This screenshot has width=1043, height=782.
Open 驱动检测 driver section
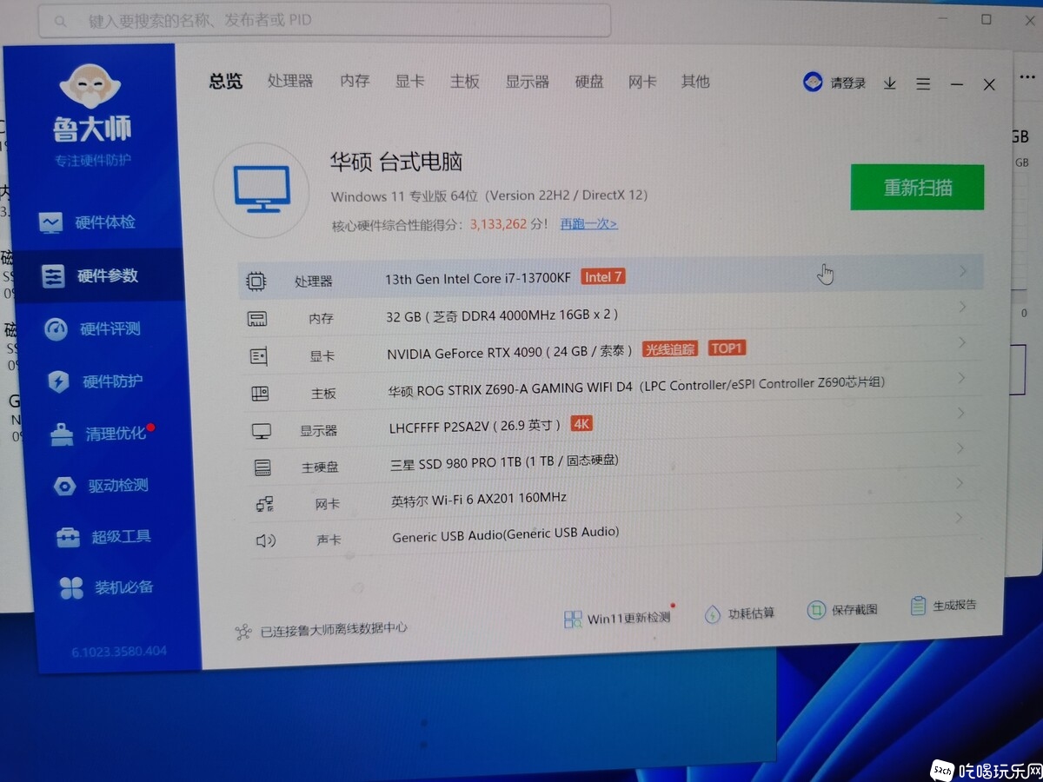point(101,485)
